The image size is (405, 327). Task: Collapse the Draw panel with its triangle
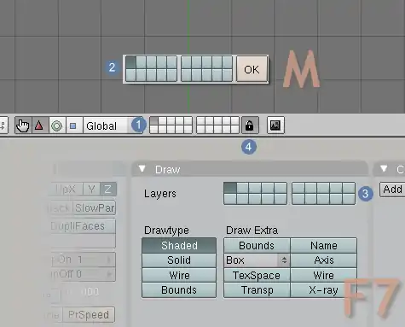pyautogui.click(x=142, y=169)
